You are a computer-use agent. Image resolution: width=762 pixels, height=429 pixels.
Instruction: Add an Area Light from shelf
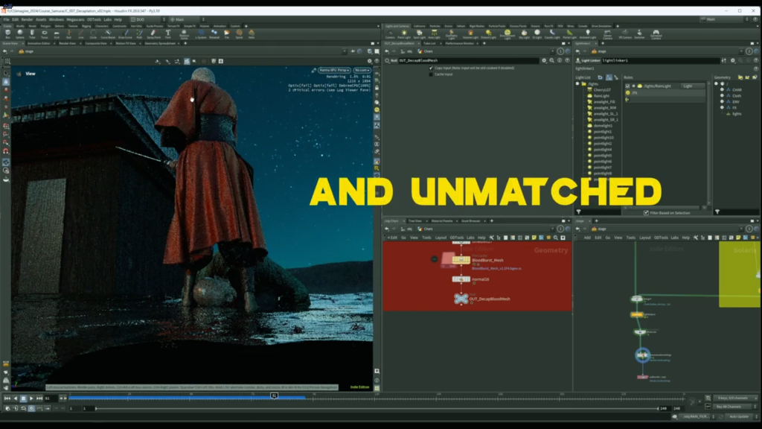pyautogui.click(x=434, y=34)
